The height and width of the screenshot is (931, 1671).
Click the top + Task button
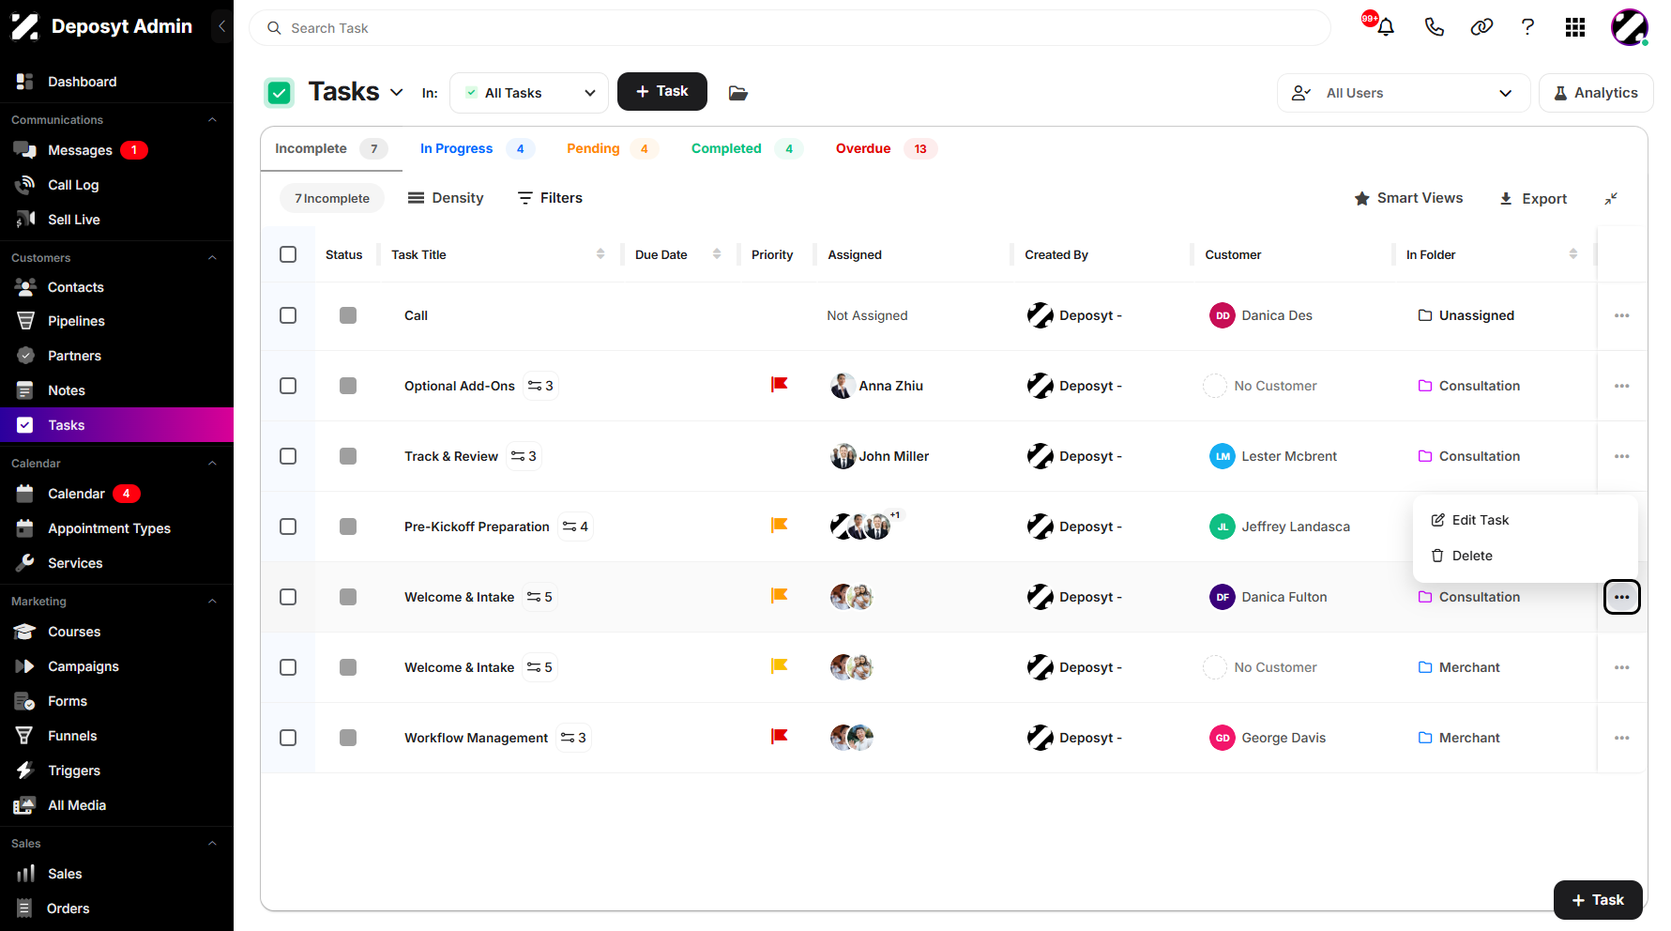(662, 91)
